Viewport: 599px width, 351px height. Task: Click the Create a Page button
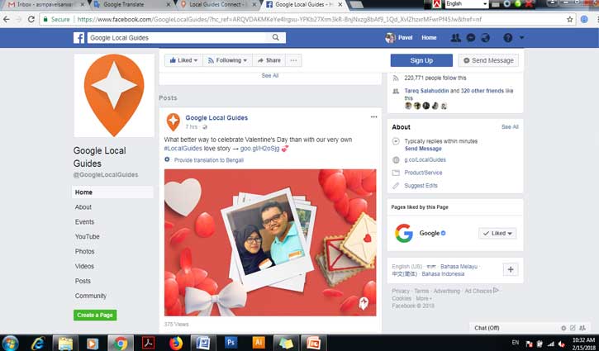pyautogui.click(x=95, y=315)
